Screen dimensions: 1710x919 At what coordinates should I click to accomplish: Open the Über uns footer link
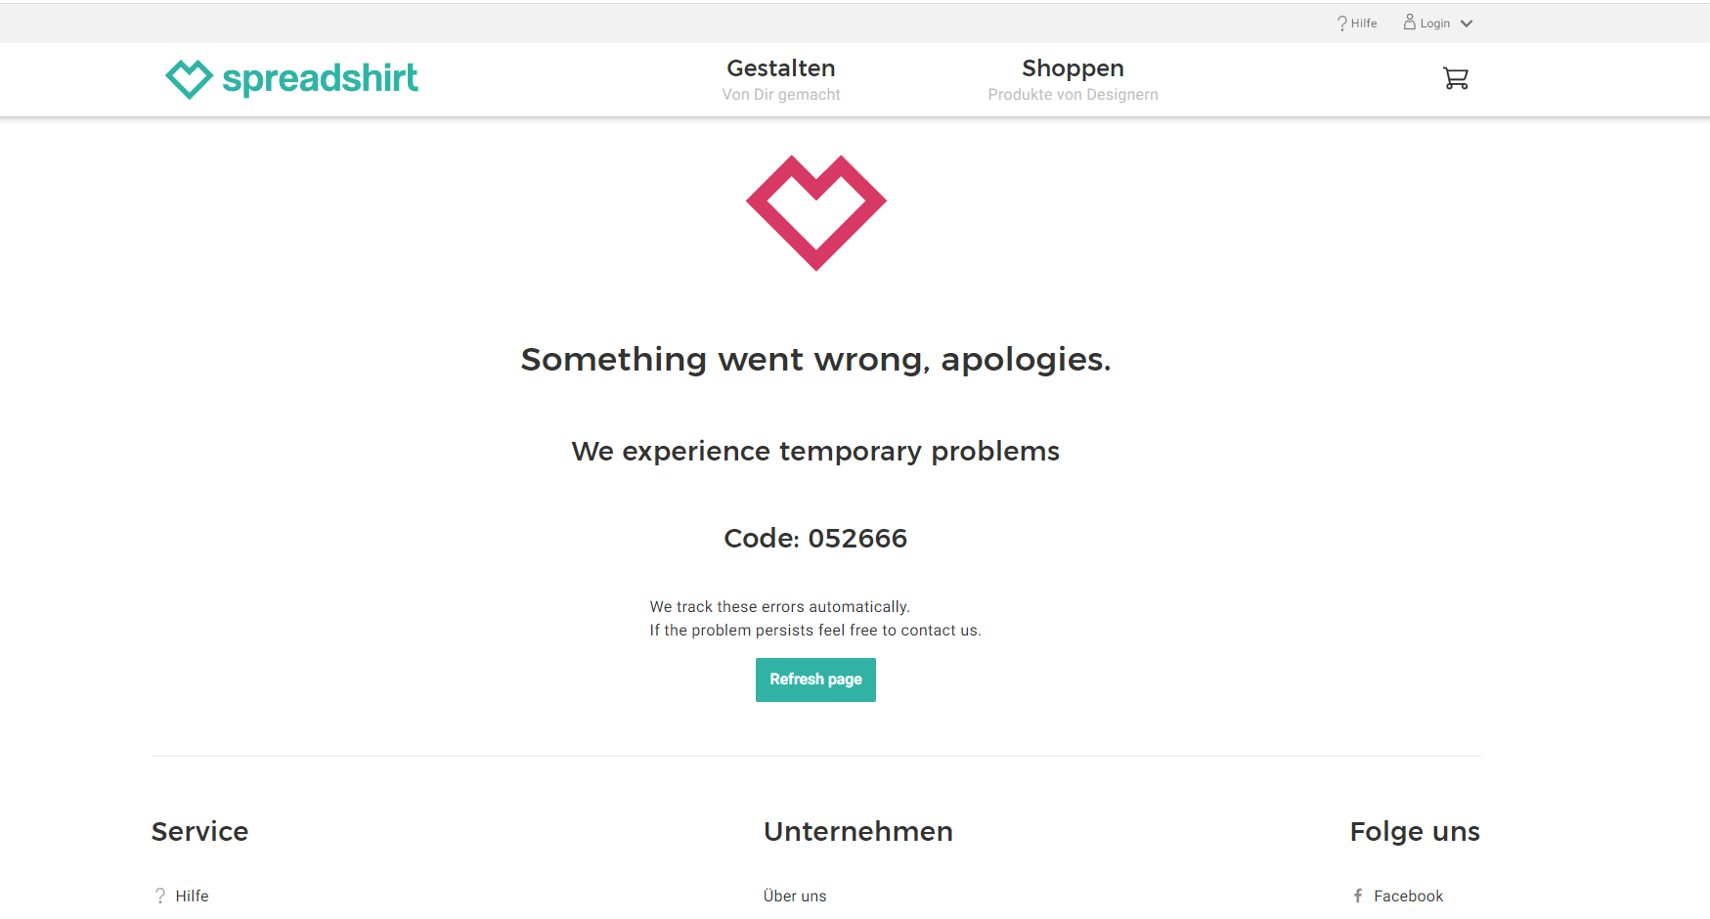(x=795, y=896)
